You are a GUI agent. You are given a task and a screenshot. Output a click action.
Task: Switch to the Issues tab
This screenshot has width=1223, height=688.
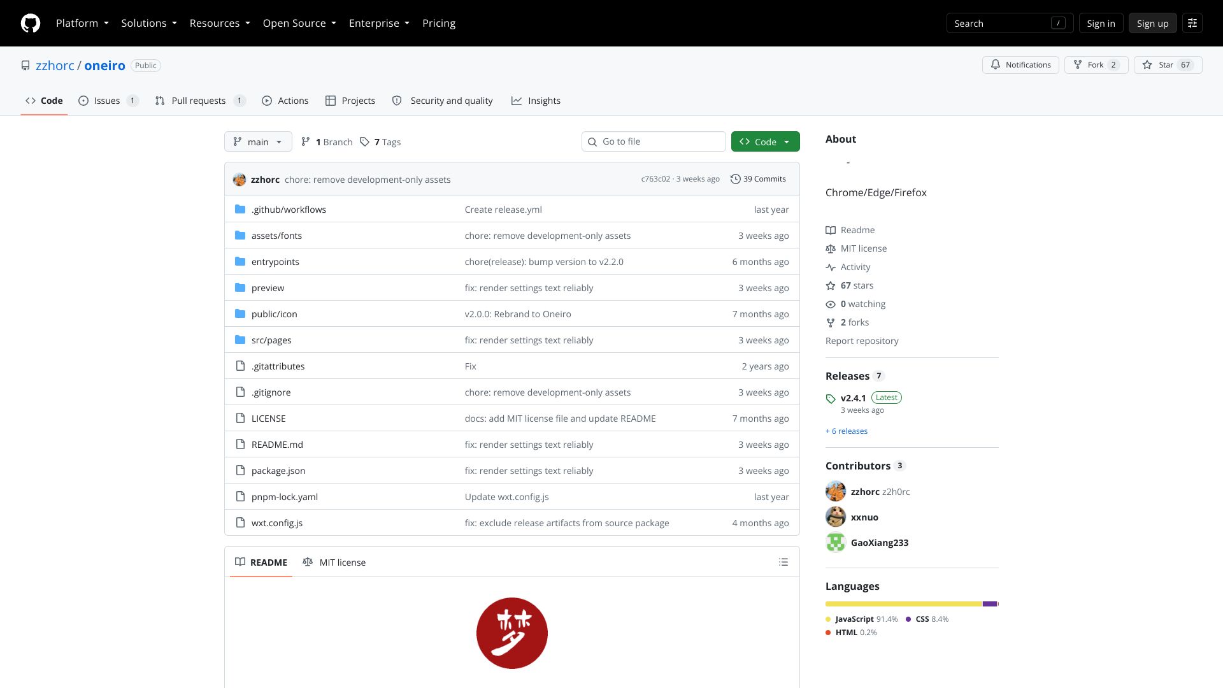click(x=108, y=101)
